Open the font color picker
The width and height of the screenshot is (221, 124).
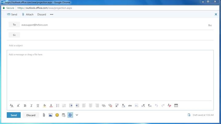click(51, 106)
